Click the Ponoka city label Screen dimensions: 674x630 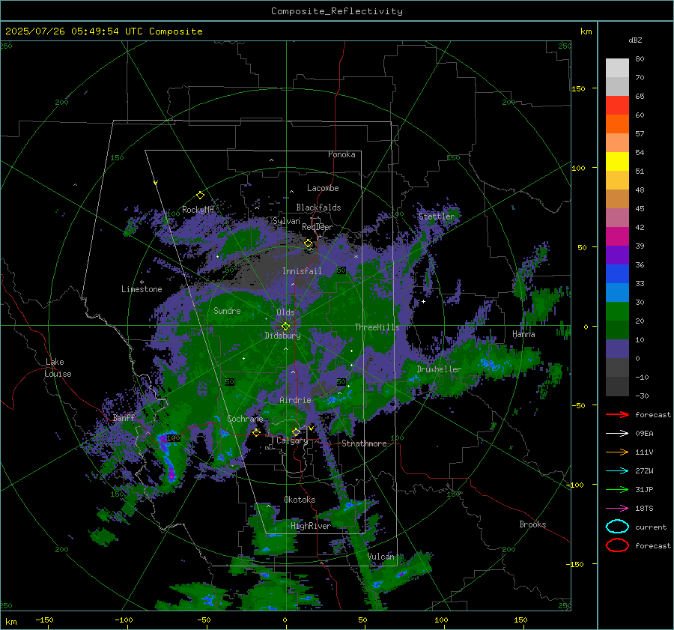pos(341,154)
